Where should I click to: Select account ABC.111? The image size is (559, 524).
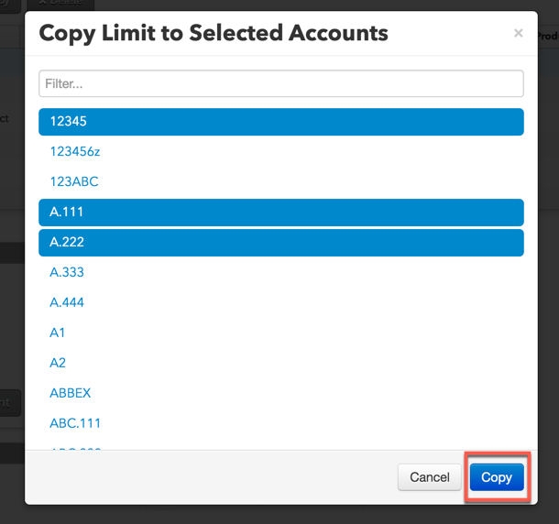281,423
